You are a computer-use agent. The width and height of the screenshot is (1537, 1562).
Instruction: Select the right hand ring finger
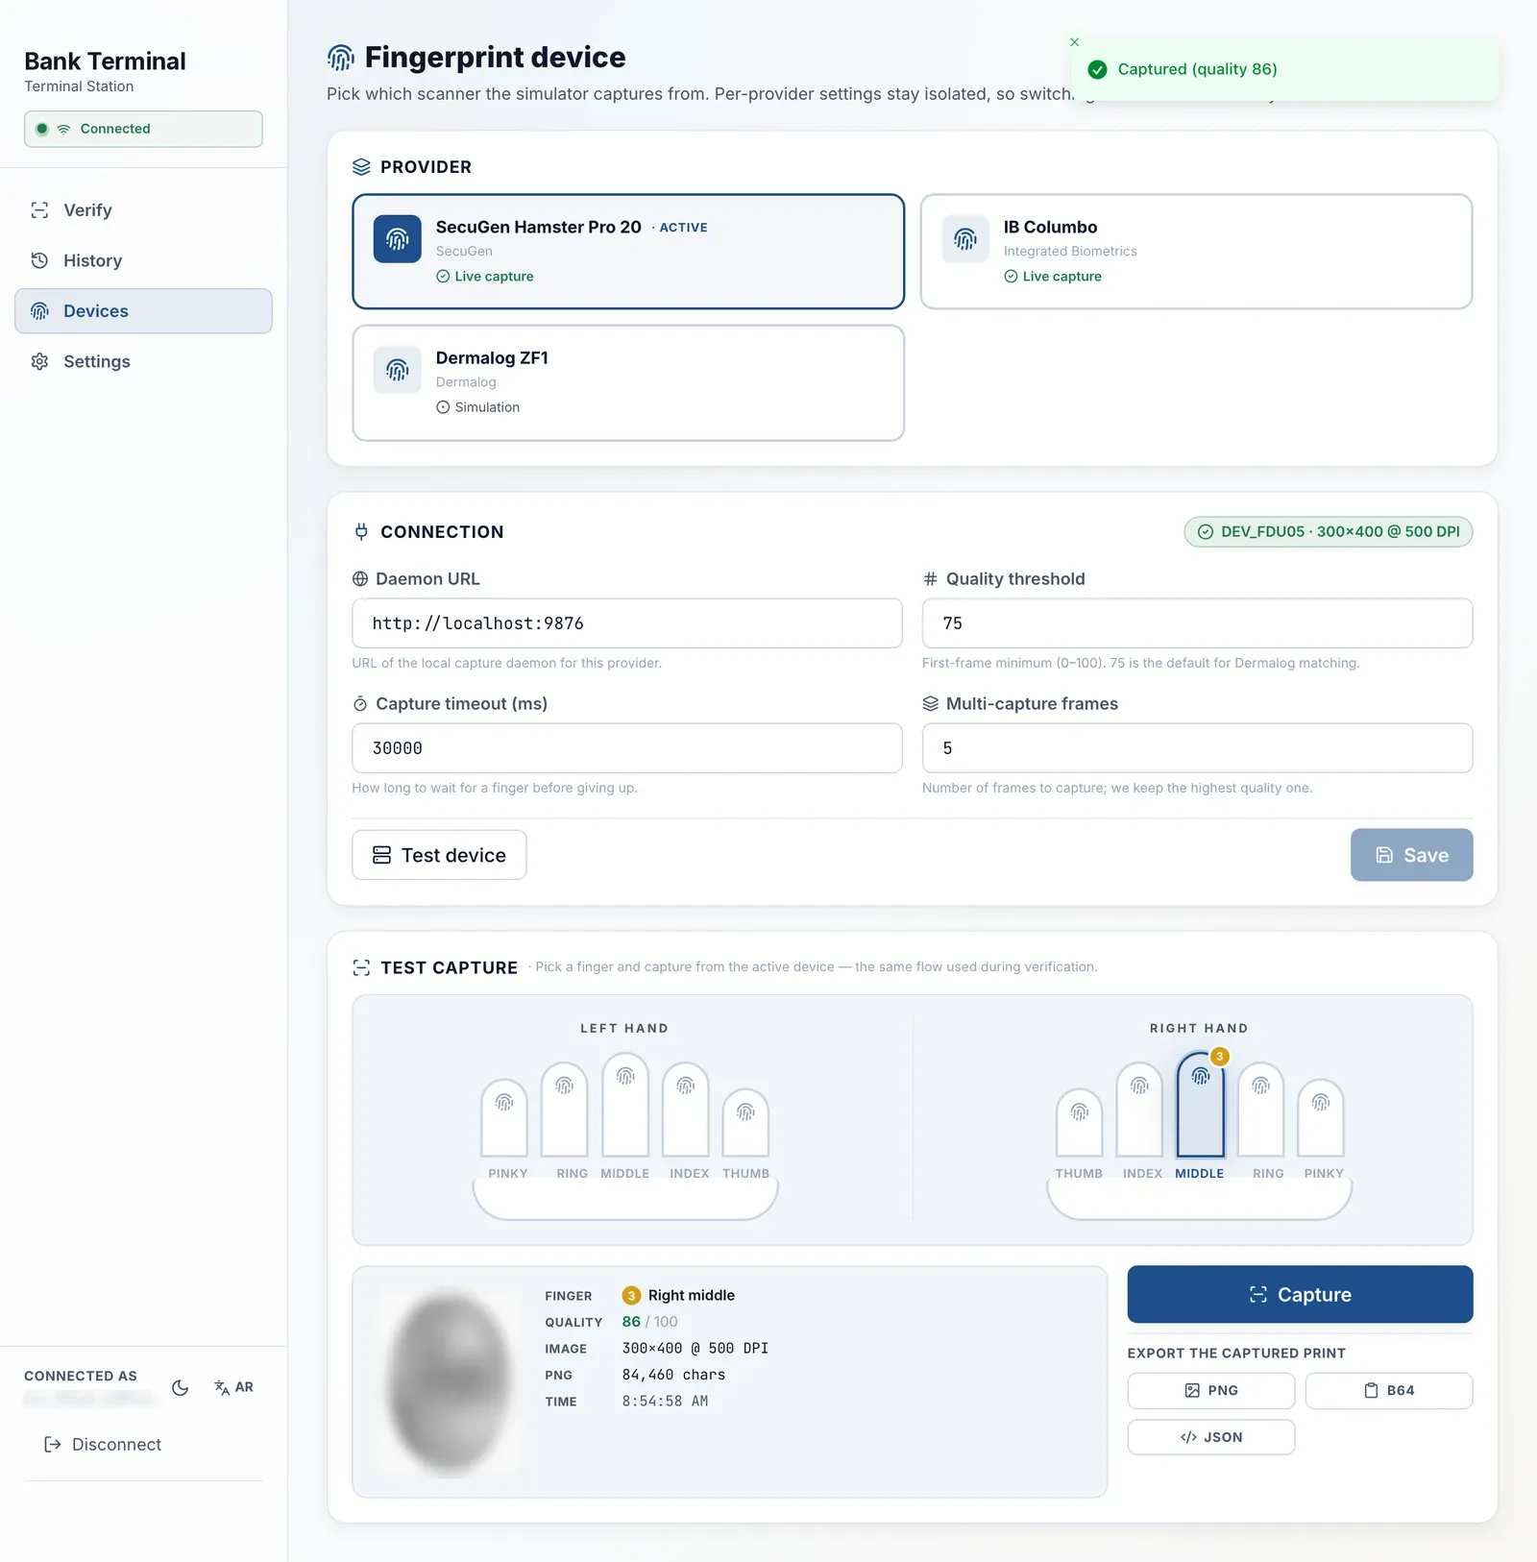pyautogui.click(x=1261, y=1110)
